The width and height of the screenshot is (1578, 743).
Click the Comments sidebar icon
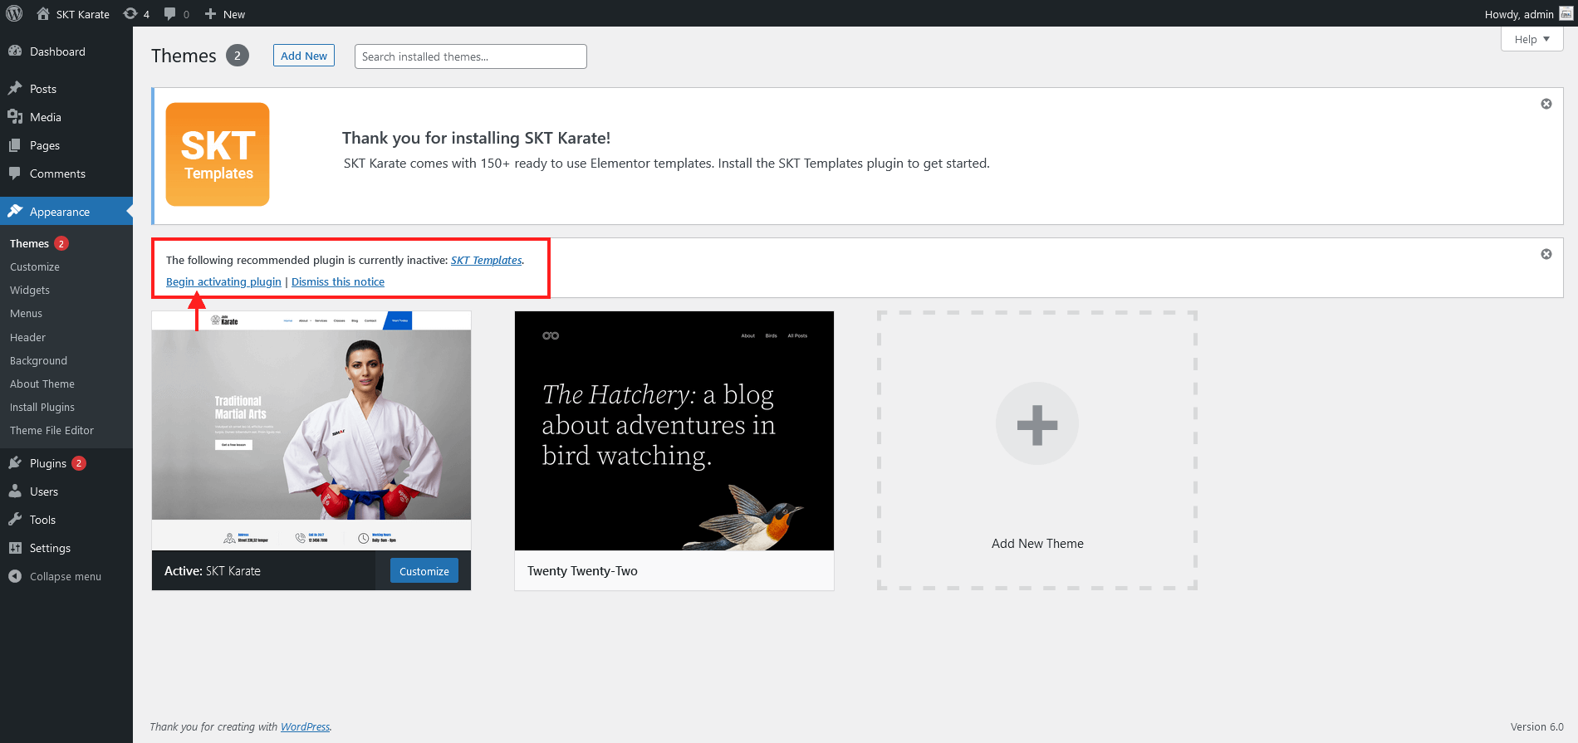click(x=15, y=173)
